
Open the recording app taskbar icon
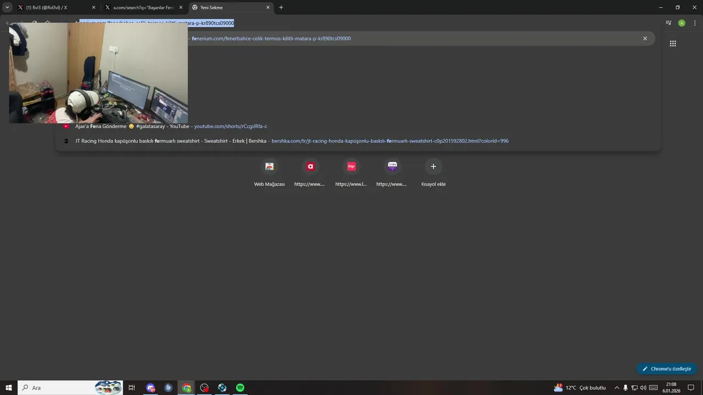[x=204, y=388]
